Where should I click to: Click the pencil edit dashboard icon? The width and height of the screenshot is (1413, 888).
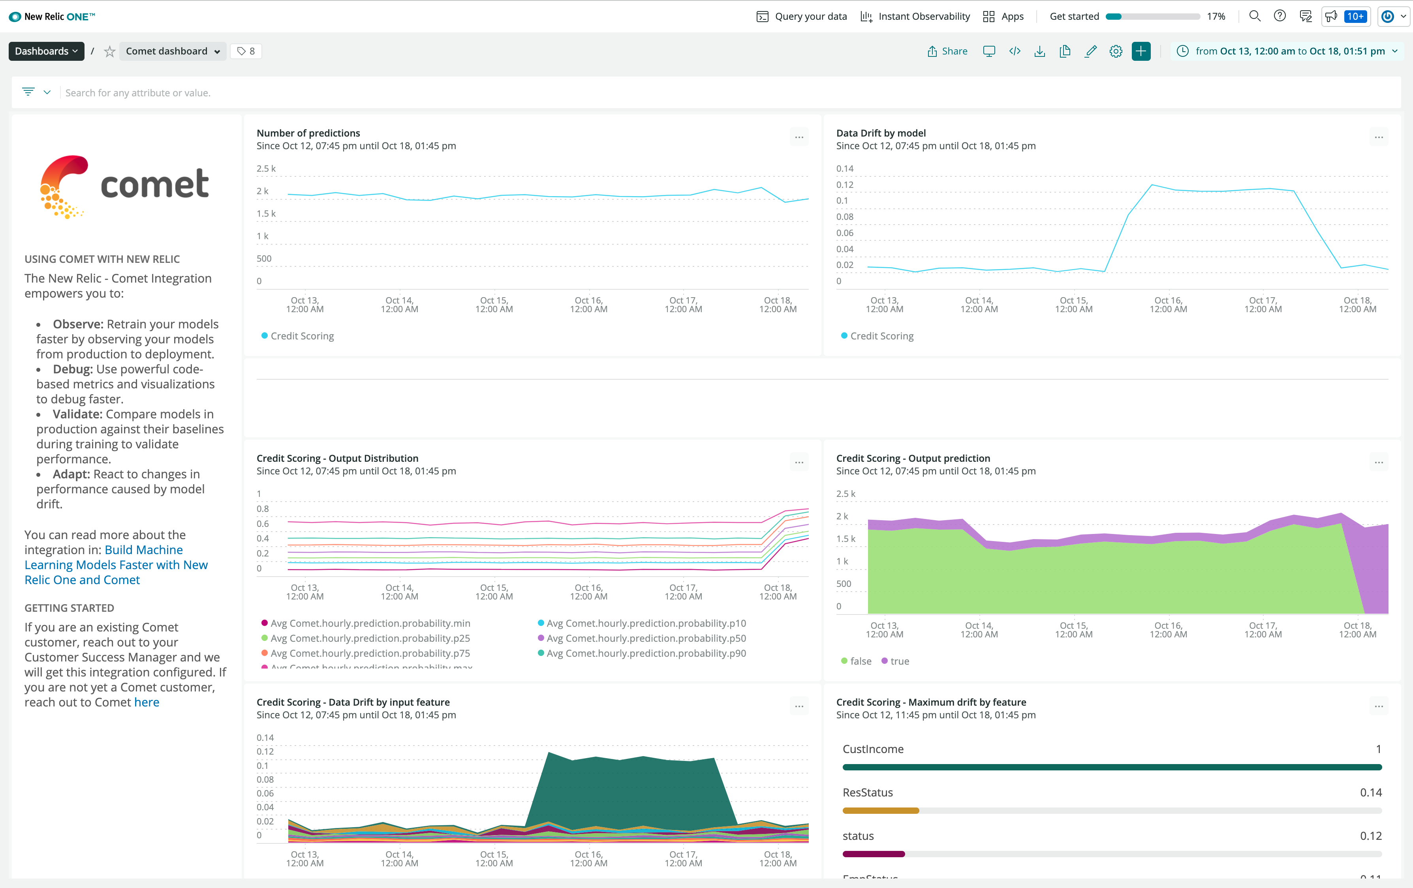point(1090,51)
